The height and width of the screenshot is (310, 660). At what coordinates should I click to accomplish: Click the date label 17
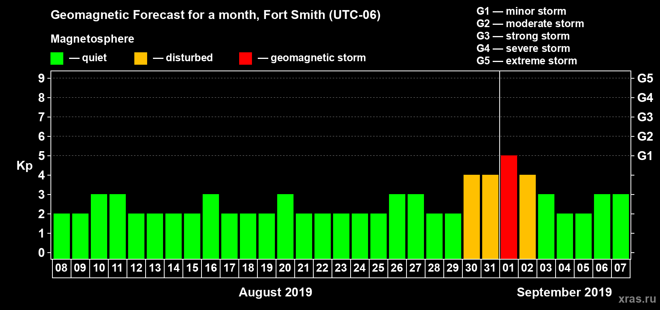229,268
